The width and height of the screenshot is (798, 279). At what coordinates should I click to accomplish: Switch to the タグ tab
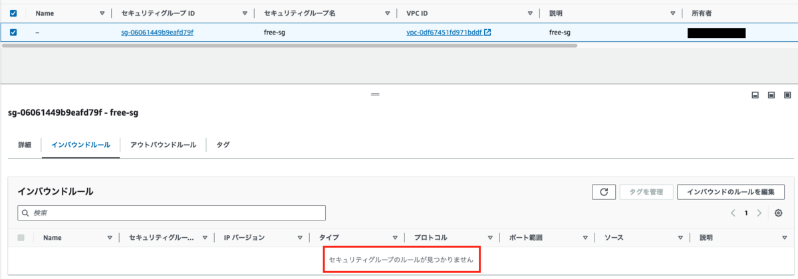coord(223,145)
